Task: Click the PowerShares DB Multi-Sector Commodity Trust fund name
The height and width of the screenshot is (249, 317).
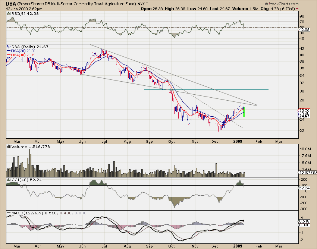Action: point(76,4)
